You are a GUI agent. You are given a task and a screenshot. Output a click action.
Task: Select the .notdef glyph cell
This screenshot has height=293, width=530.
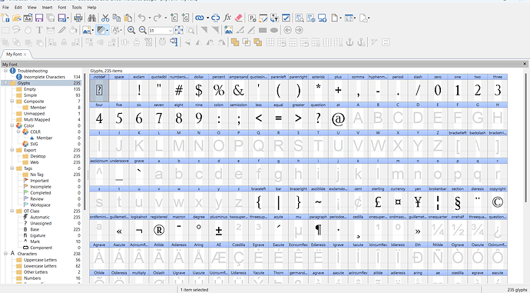tap(99, 88)
